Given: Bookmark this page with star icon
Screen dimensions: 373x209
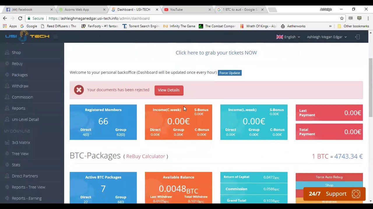Looking at the screenshot, I should pyautogui.click(x=342, y=18).
